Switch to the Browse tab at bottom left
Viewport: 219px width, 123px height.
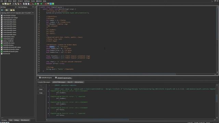click(x=4, y=120)
